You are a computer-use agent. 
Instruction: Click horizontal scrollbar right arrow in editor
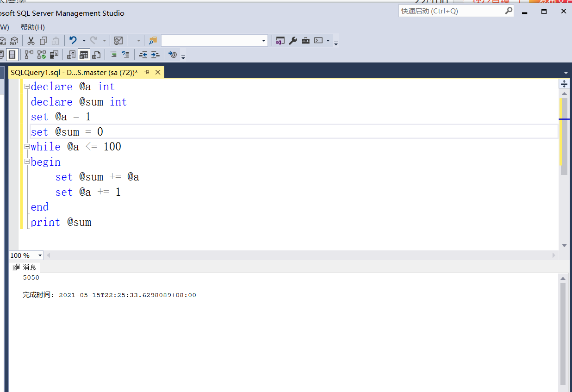click(554, 255)
